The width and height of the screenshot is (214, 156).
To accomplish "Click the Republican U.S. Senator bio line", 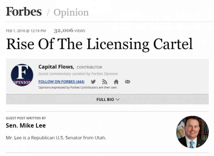I will click(x=56, y=138).
